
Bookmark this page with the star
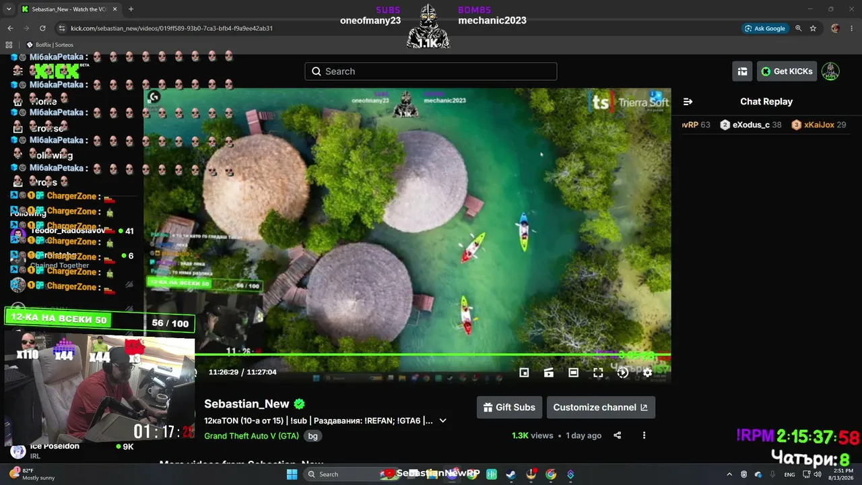(x=813, y=28)
